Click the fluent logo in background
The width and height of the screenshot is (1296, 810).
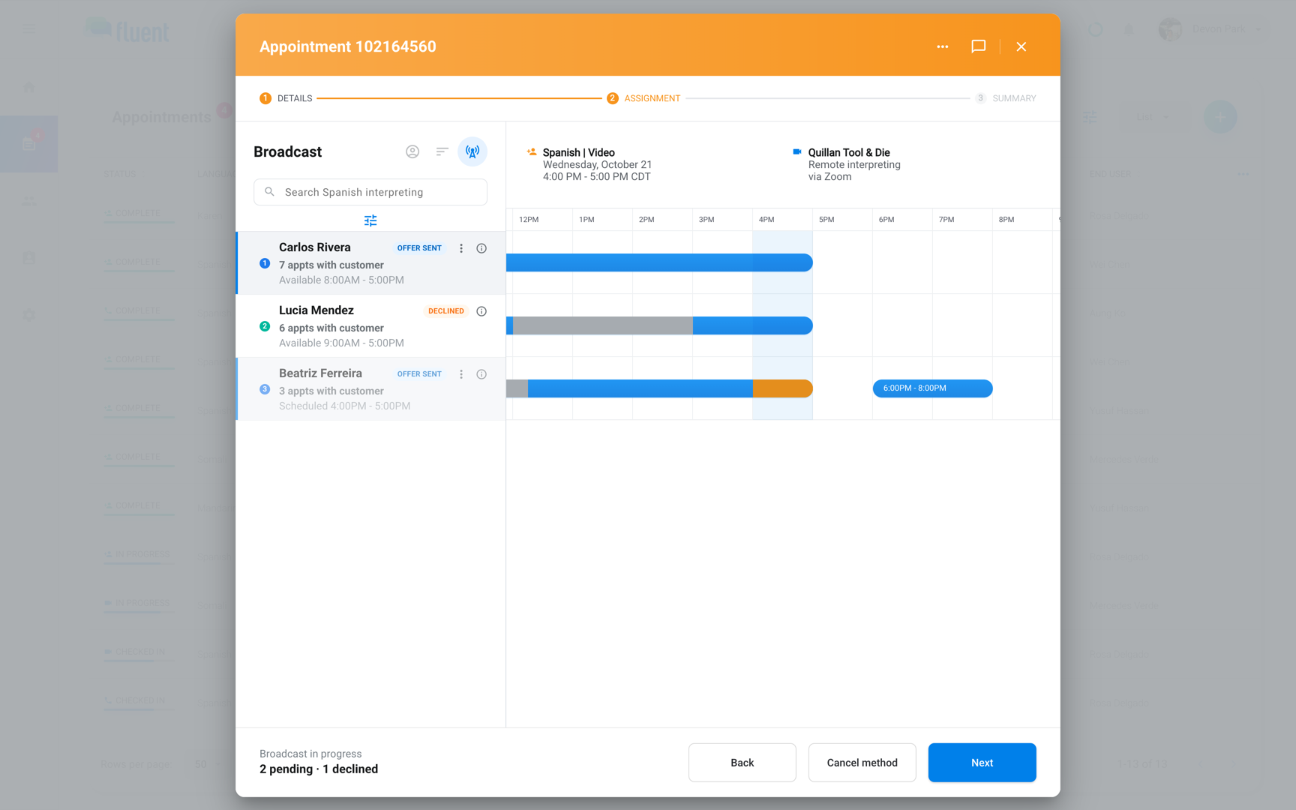[x=127, y=30]
